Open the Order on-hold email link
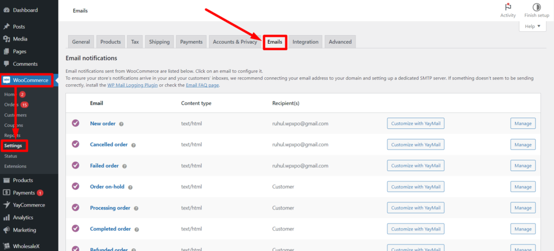 pos(107,186)
